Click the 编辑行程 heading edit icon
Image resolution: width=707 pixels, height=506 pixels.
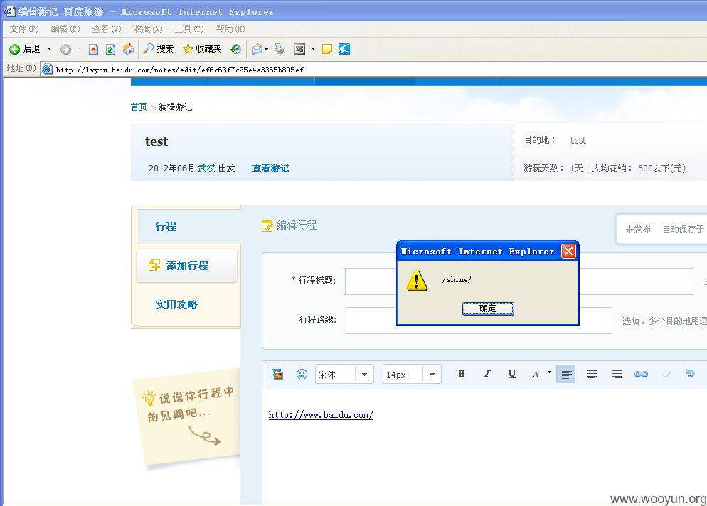(267, 226)
